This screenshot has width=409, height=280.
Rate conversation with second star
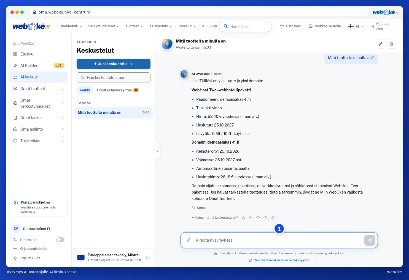pos(251,218)
